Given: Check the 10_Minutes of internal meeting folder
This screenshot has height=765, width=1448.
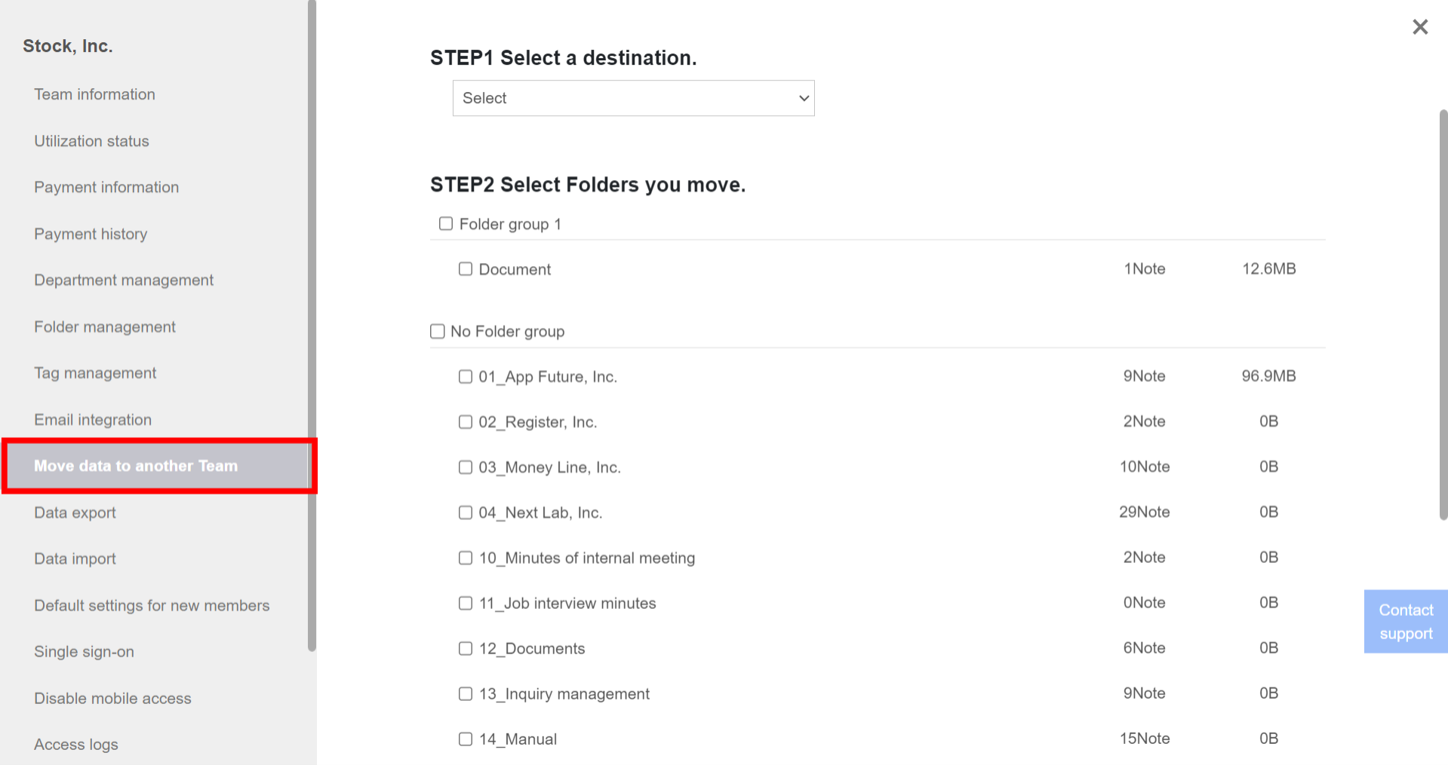Looking at the screenshot, I should pos(465,558).
